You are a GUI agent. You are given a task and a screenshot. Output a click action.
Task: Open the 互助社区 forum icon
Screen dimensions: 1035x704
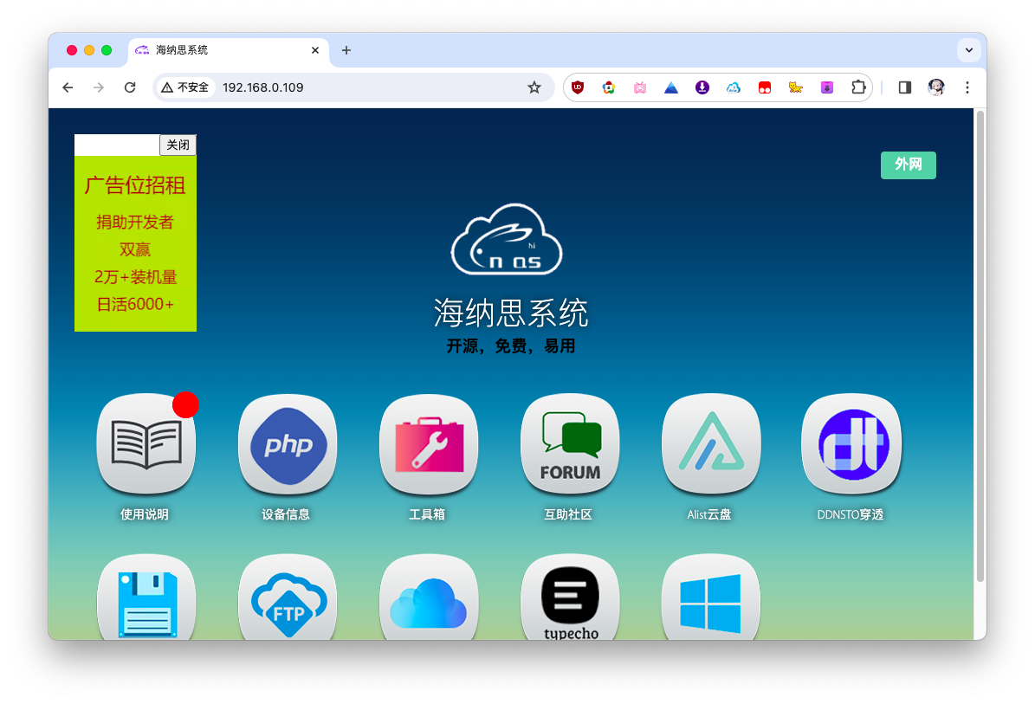(x=570, y=444)
